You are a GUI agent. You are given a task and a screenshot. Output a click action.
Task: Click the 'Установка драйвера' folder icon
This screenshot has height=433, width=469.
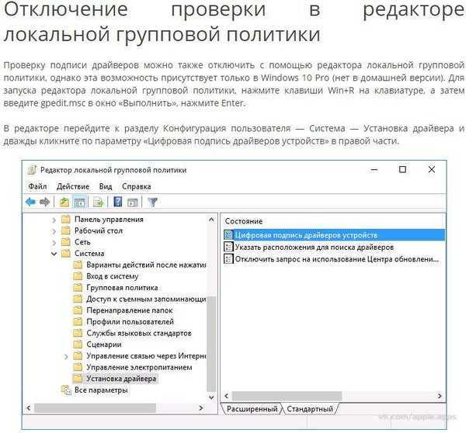[x=78, y=379]
